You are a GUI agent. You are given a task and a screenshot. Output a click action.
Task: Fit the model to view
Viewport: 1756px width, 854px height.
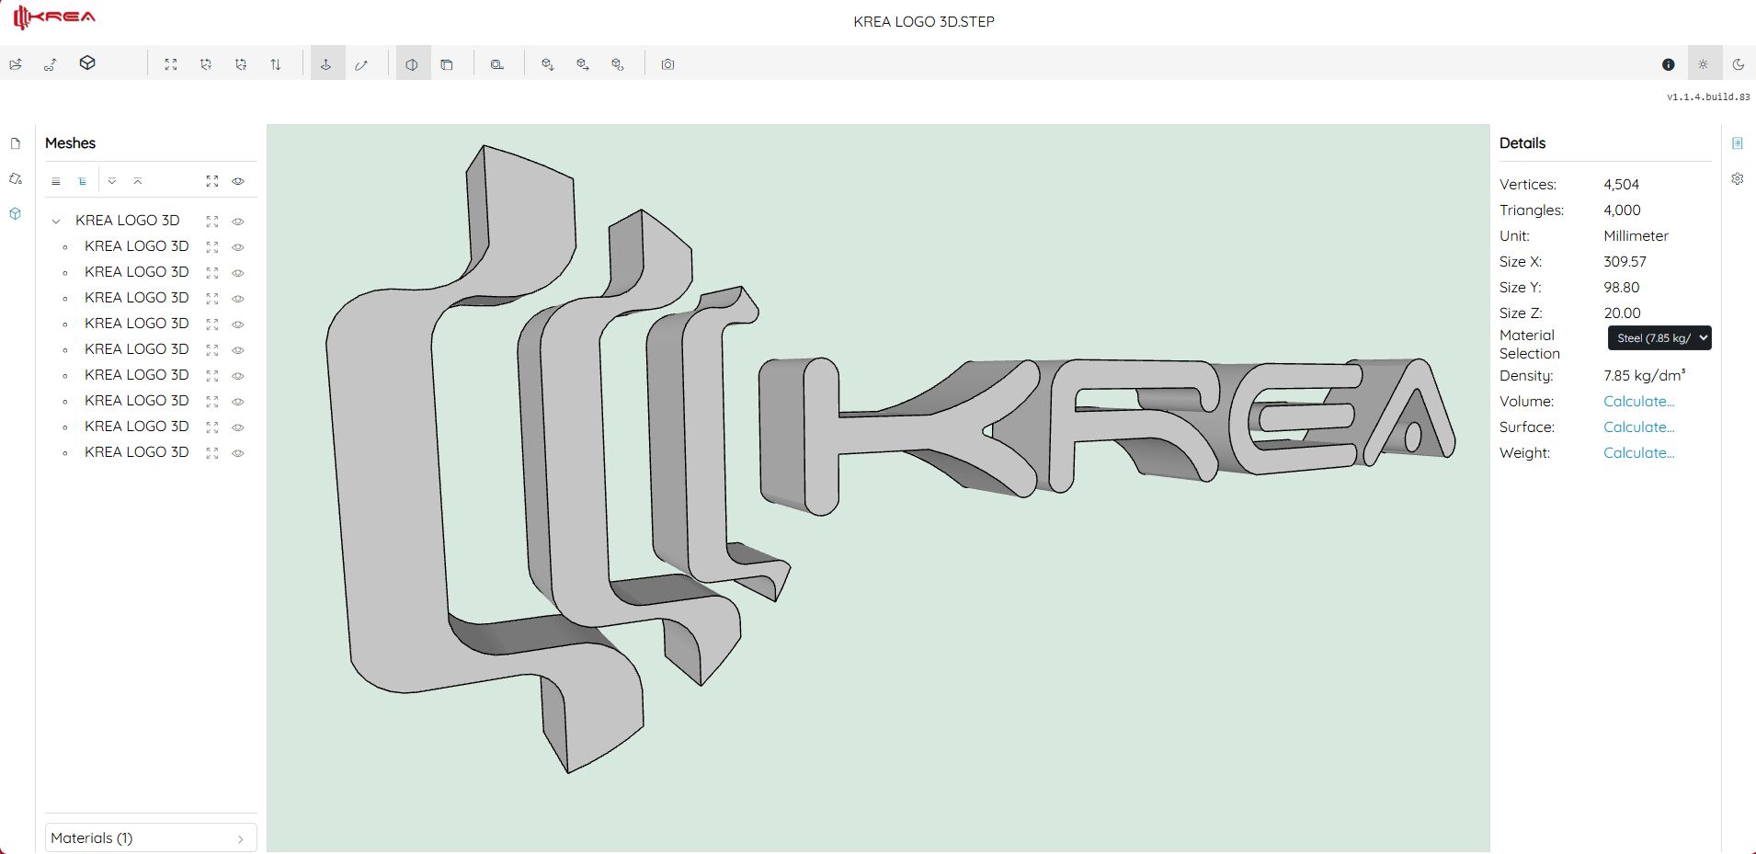click(x=171, y=63)
